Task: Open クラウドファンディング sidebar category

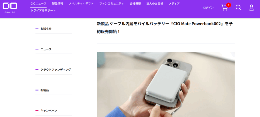Action: [54, 70]
